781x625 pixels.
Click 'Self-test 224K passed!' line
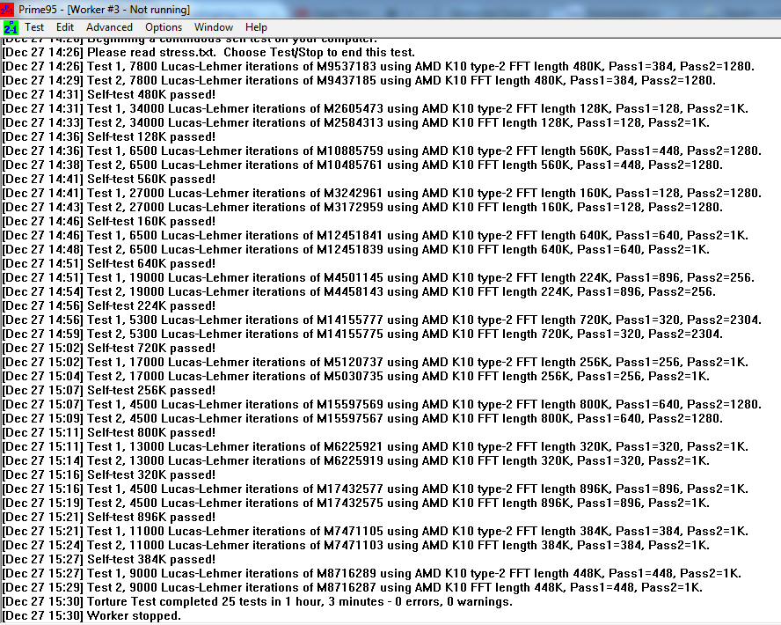109,305
